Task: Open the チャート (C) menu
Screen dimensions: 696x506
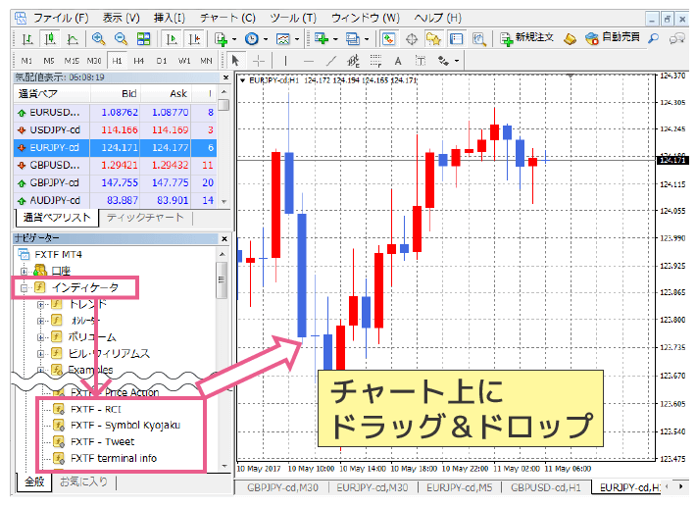Action: (x=227, y=18)
